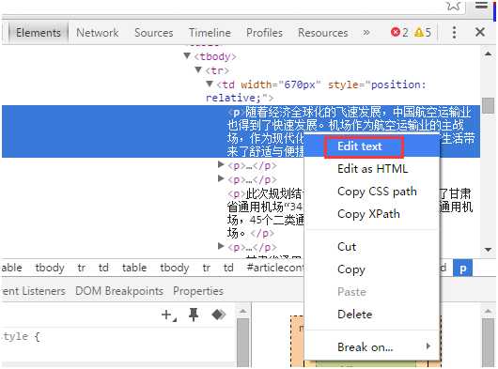Viewport: 498px width, 369px height.
Task: Click Elements panel scrollbar thumb
Action: (488, 105)
